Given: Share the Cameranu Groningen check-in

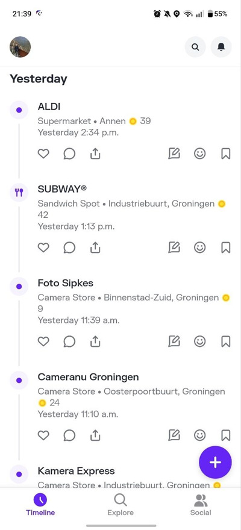Looking at the screenshot, I should click(95, 435).
